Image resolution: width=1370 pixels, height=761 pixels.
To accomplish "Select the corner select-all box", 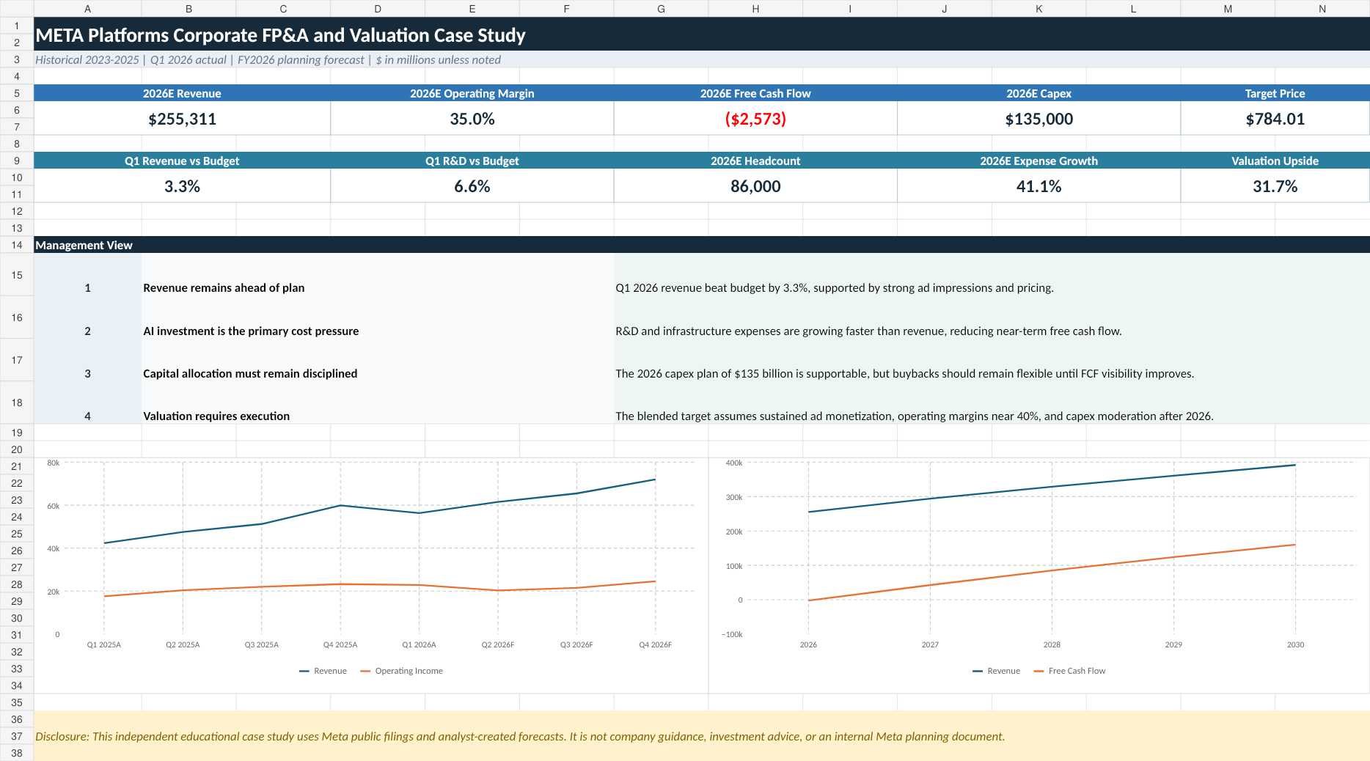I will point(17,9).
